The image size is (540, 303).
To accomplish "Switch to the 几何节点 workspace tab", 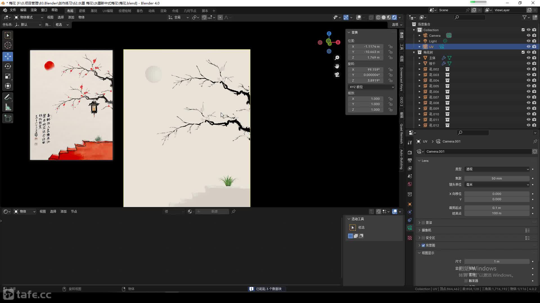I will click(190, 11).
